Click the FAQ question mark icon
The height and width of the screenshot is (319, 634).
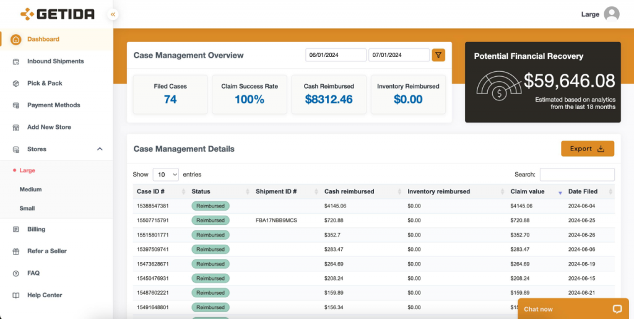pyautogui.click(x=15, y=273)
